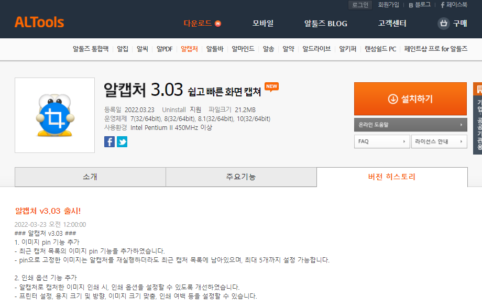Open 알툴즈 BLOG menu
The height and width of the screenshot is (307, 482).
tap(325, 24)
